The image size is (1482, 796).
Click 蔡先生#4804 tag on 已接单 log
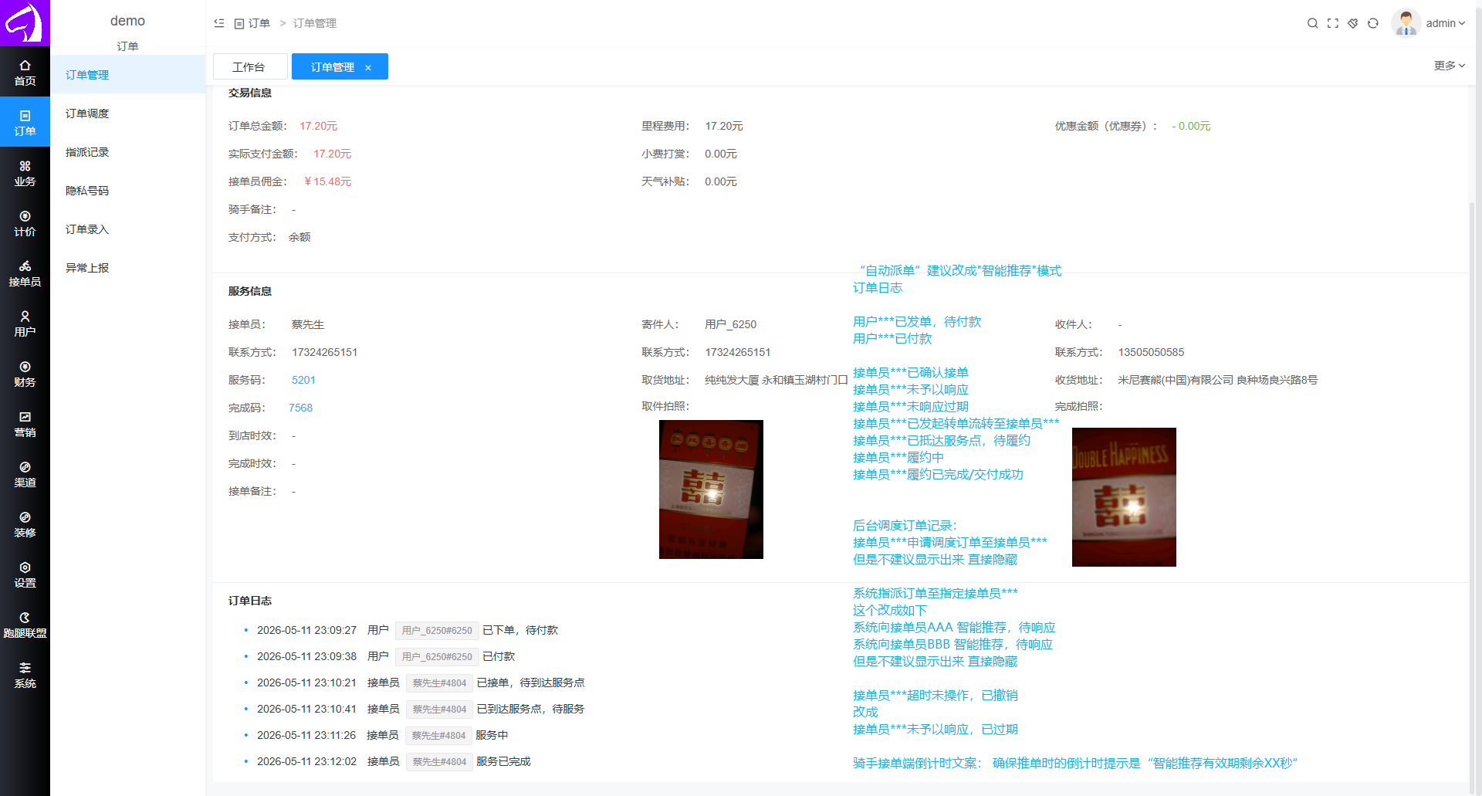[439, 683]
